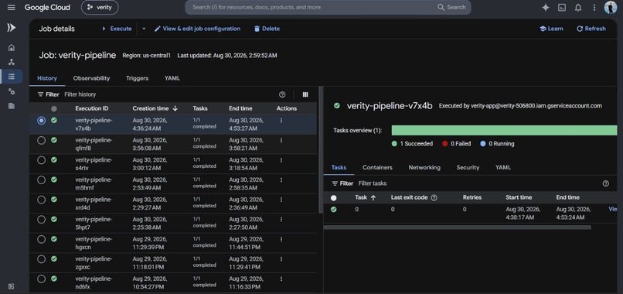Click the history filter help question icon
This screenshot has height=294, width=623.
point(282,94)
